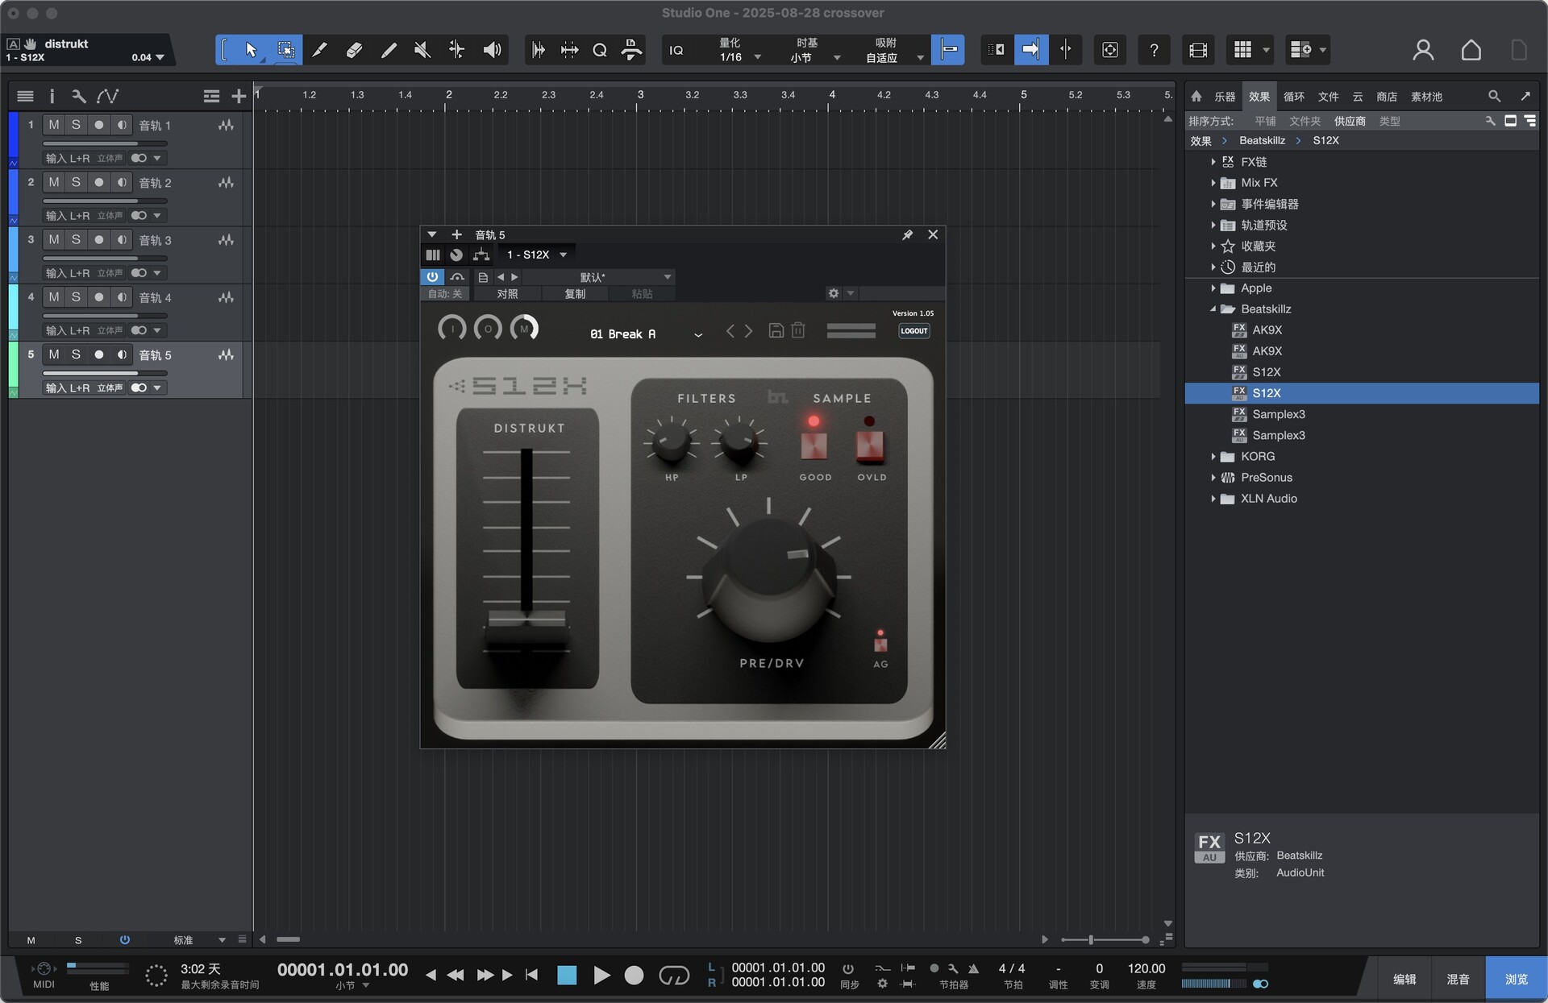Go to the Start page home icon
The image size is (1548, 1003).
(x=1471, y=50)
